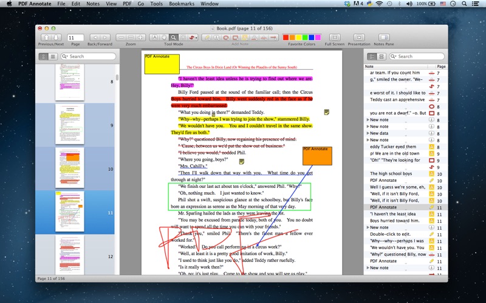
Task: Open the Bookmarks menu
Action: 182,4
